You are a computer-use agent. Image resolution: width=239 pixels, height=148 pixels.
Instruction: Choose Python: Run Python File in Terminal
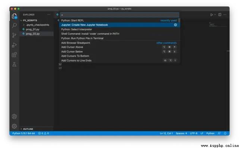coord(119,38)
